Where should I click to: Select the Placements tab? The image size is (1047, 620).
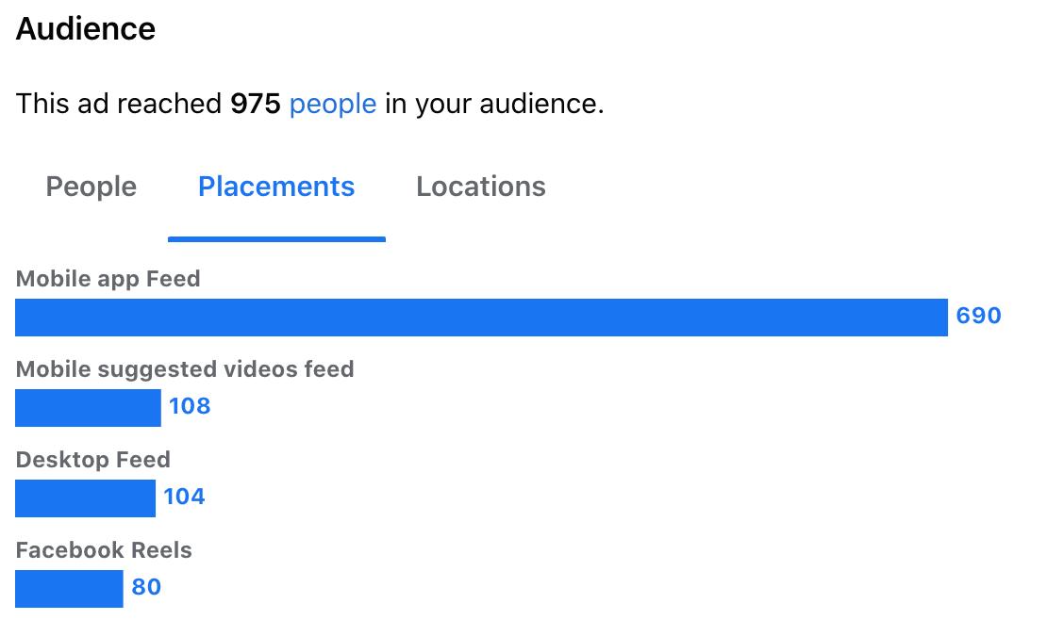point(276,187)
